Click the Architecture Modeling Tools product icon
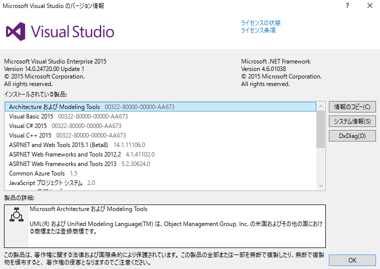This screenshot has width=380, height=269. tap(17, 214)
